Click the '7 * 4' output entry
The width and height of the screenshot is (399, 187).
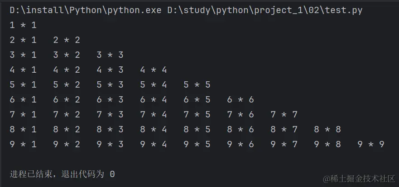(x=154, y=114)
